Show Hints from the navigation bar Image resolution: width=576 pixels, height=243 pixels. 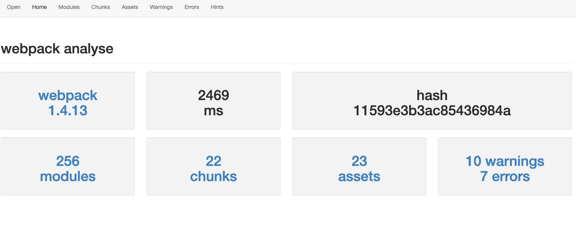pos(217,7)
